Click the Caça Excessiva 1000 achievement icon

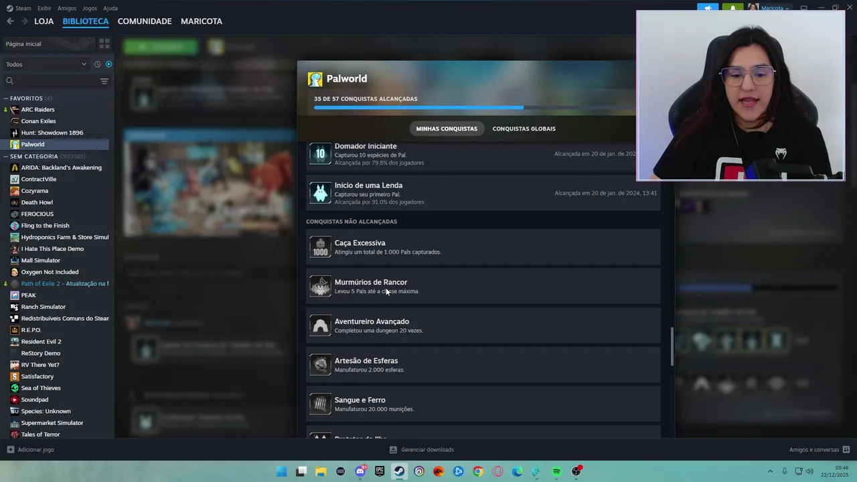[320, 247]
